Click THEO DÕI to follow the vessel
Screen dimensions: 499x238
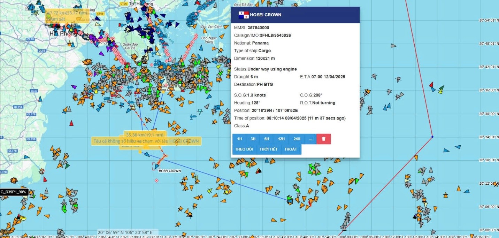point(244,149)
